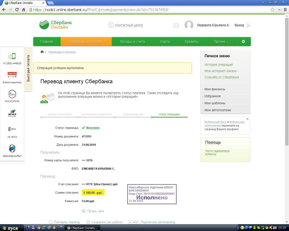Click the star icon to save template
The width and height of the screenshot is (289, 231).
click(88, 222)
